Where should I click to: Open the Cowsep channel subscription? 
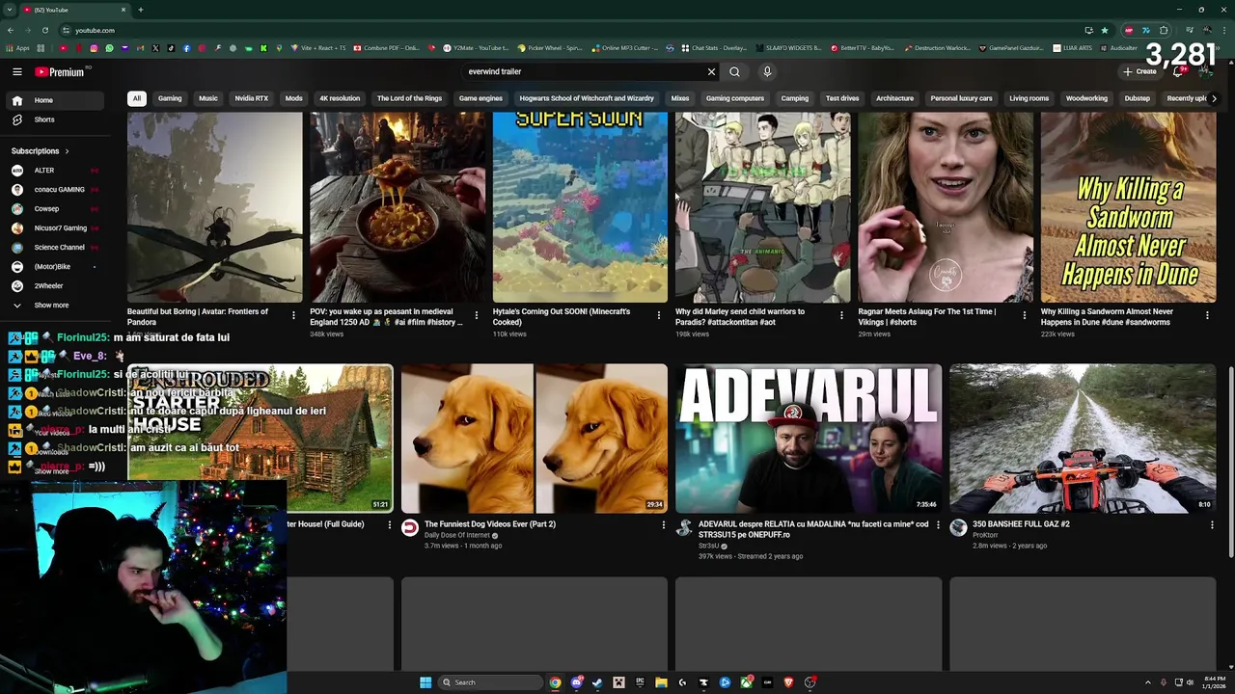click(x=56, y=208)
